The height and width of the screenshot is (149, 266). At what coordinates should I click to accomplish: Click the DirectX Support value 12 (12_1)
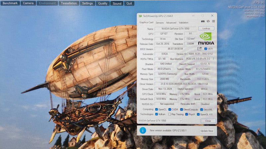tap(205, 64)
